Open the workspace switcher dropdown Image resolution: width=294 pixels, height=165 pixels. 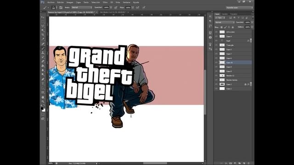(x=239, y=8)
